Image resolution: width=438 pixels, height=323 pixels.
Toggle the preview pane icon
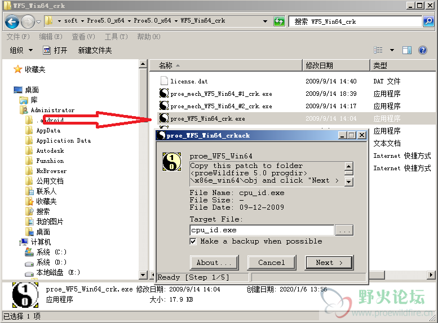407,50
